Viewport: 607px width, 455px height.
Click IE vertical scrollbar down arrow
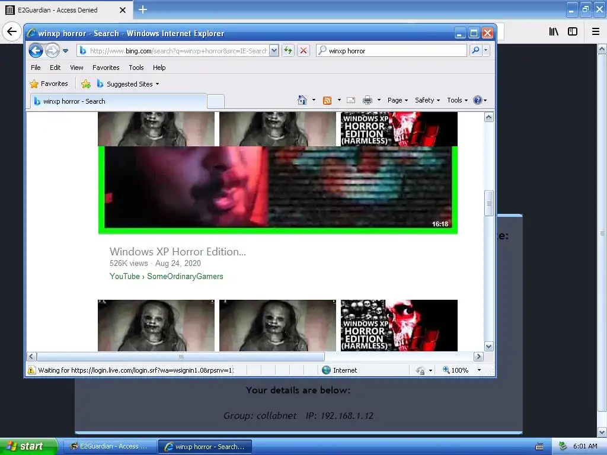489,347
